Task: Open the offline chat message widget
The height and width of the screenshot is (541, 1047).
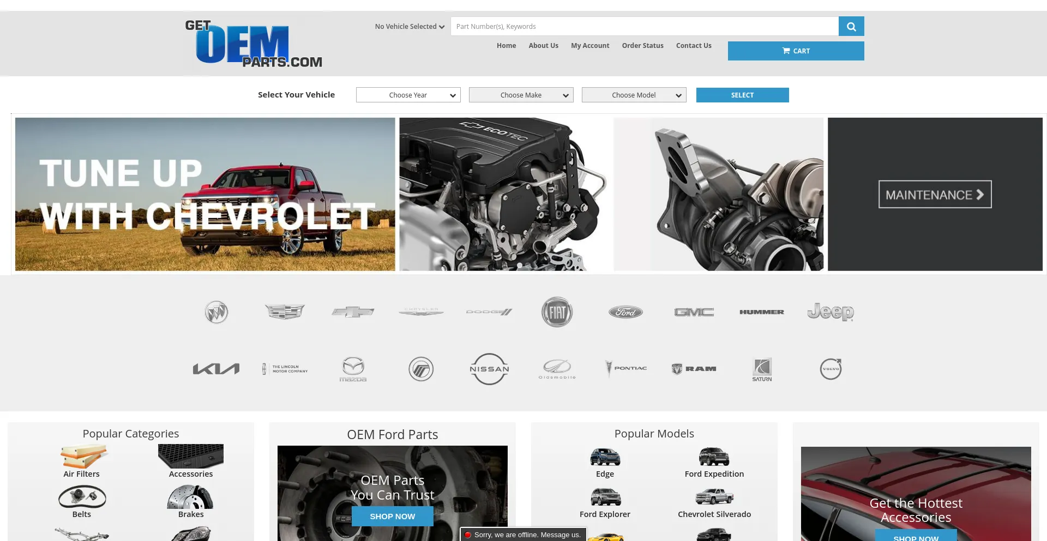Action: [x=523, y=534]
